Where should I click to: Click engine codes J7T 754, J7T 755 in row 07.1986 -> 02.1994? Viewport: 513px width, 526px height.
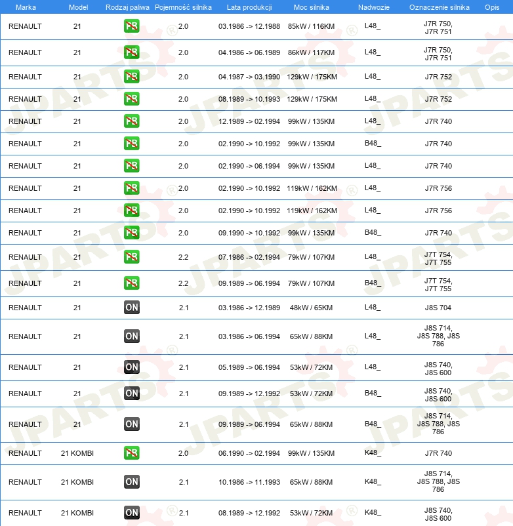coord(438,258)
